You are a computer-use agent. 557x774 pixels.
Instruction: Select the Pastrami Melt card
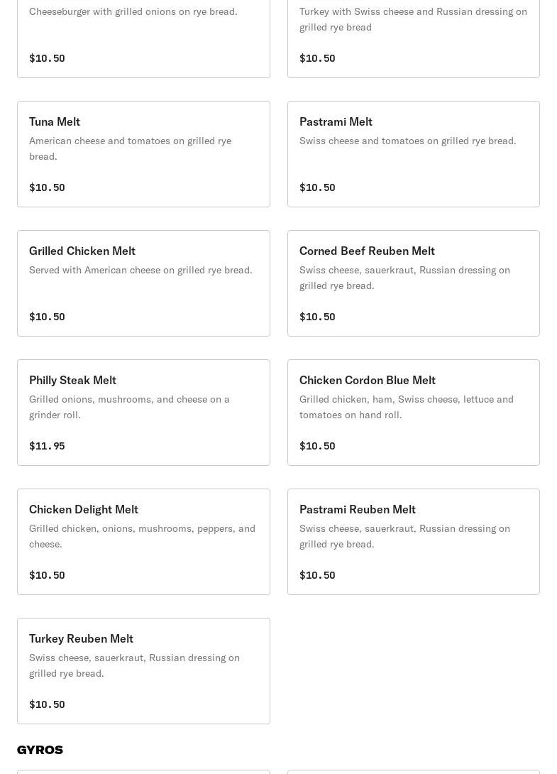tap(413, 154)
